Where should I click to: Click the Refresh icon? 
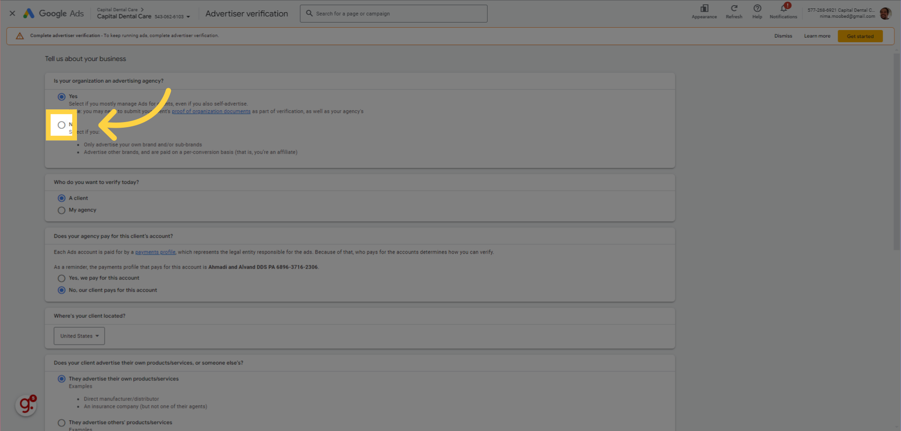[x=734, y=8]
